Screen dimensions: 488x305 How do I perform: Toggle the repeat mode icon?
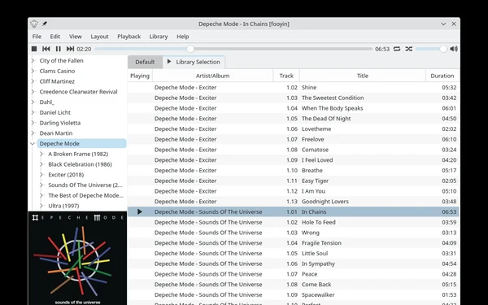pyautogui.click(x=397, y=49)
